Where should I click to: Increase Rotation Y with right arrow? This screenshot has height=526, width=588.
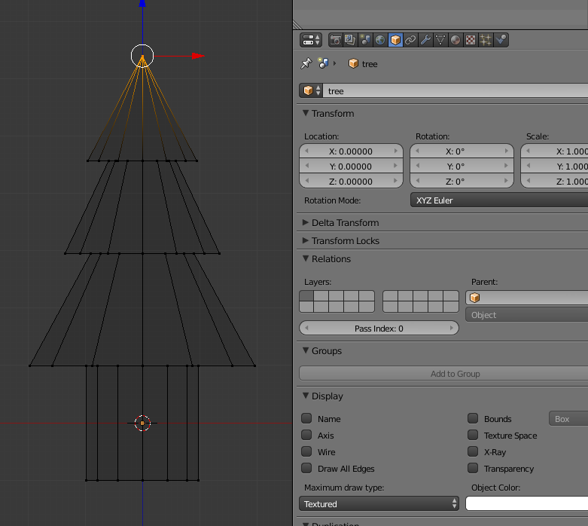[x=506, y=166]
